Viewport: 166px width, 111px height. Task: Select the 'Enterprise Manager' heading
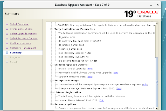pyautogui.click(x=67, y=81)
